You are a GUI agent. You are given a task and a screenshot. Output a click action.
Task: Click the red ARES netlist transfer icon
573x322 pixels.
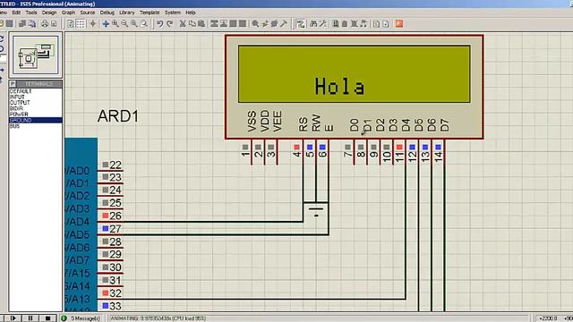399,24
